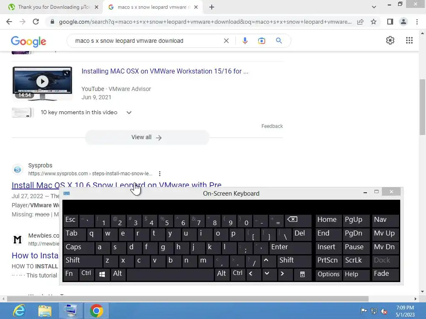426x319 pixels.
Task: Click Nav key on On-Screen Keyboard
Action: click(x=385, y=221)
